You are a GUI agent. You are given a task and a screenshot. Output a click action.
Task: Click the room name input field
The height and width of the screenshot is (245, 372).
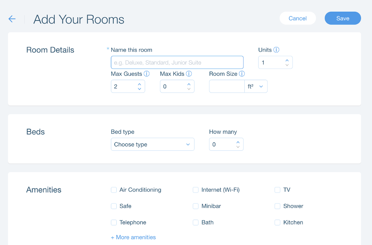pyautogui.click(x=177, y=62)
